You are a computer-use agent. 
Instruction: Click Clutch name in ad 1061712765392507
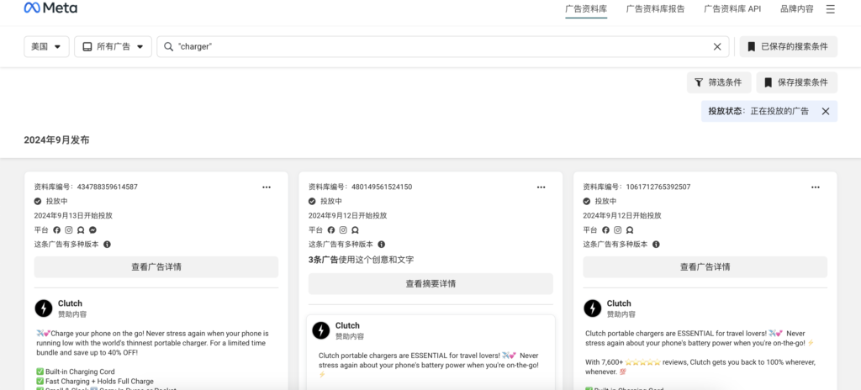coord(619,303)
